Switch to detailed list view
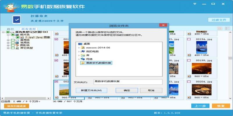233x116 pixels. 227,28
